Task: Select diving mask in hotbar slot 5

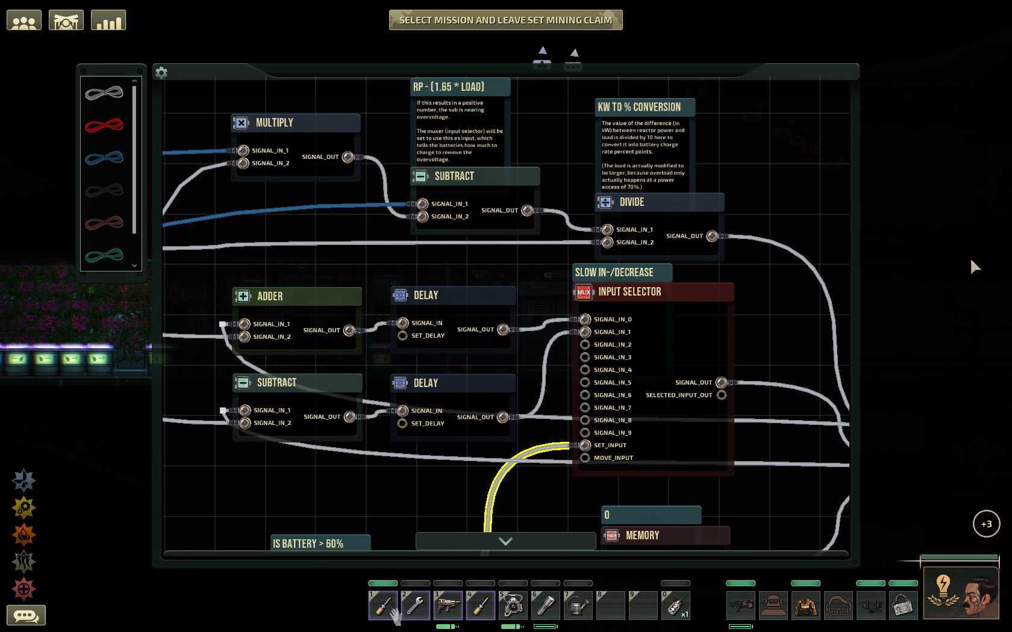Action: tap(513, 605)
